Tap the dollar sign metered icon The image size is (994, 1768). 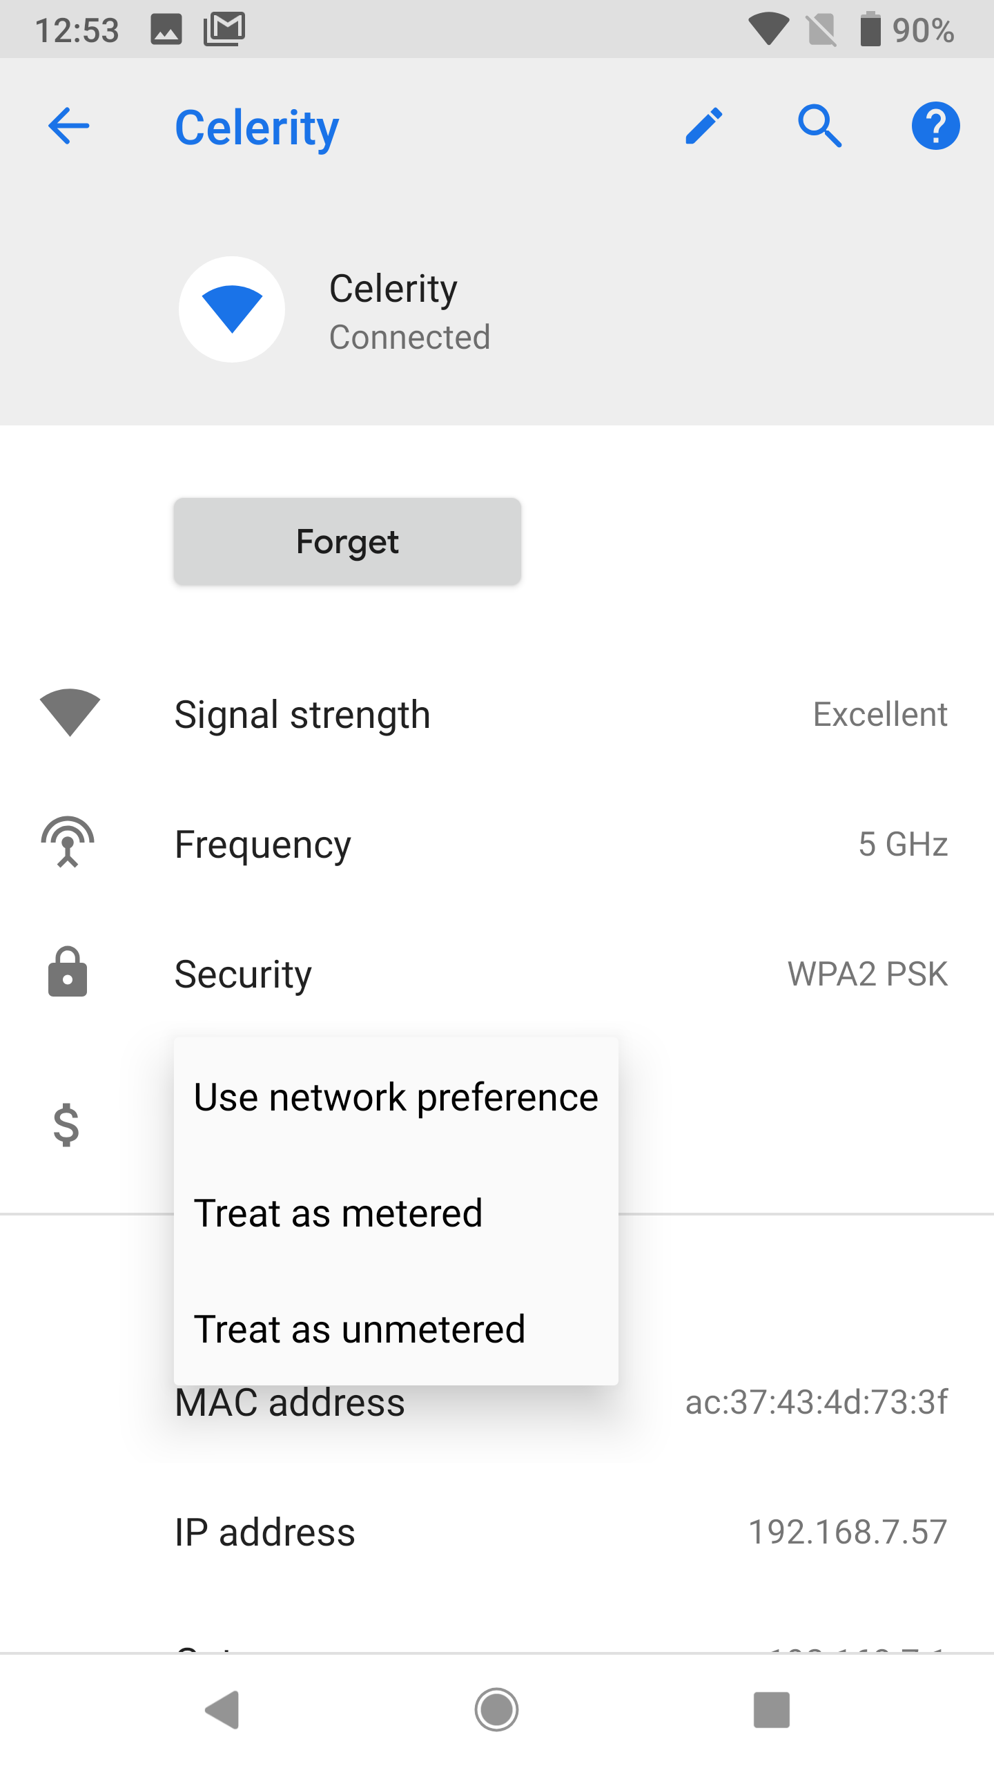click(x=67, y=1124)
